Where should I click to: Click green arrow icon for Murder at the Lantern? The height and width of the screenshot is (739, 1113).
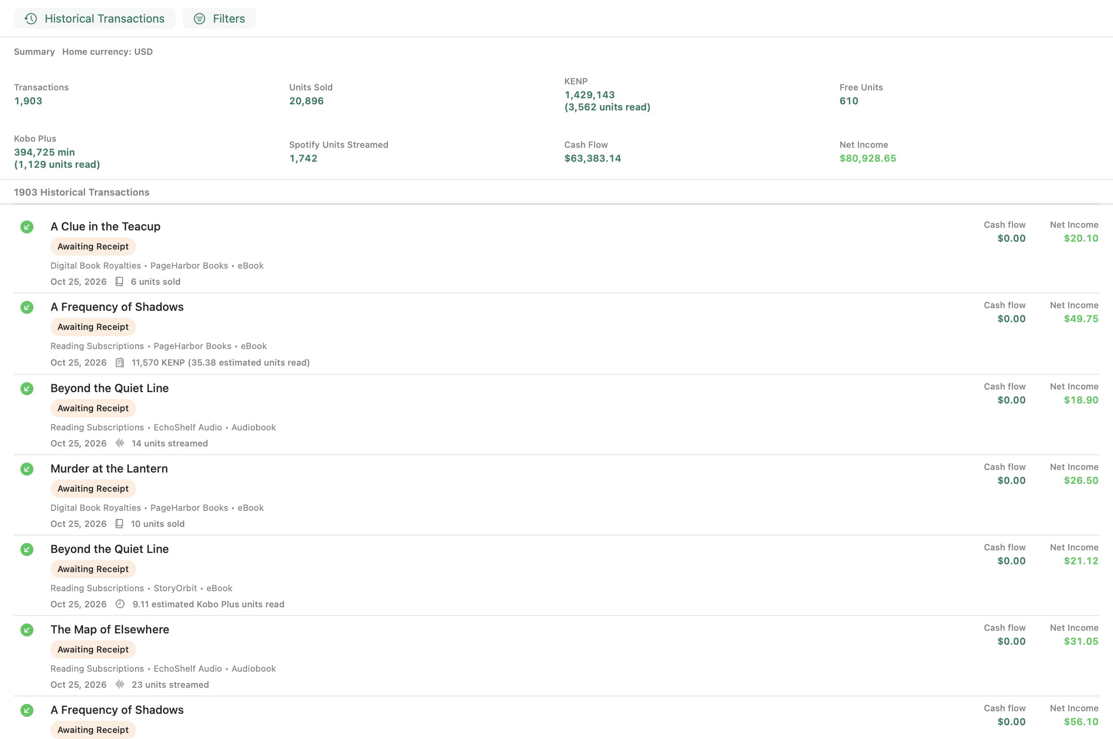tap(27, 469)
